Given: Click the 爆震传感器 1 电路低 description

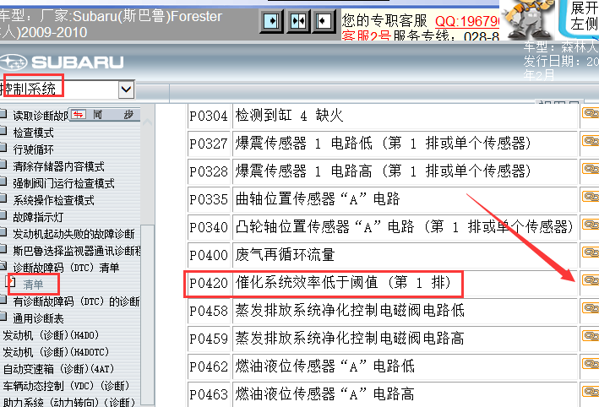Looking at the screenshot, I should pyautogui.click(x=384, y=144).
